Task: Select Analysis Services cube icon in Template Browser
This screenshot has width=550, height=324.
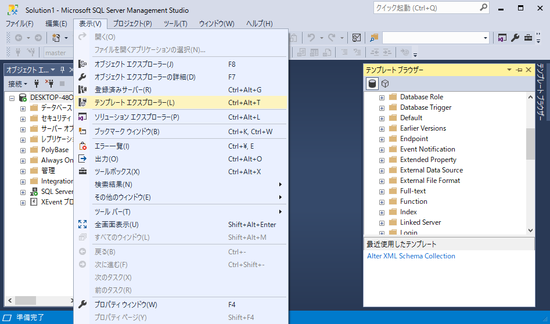Action: coord(385,84)
